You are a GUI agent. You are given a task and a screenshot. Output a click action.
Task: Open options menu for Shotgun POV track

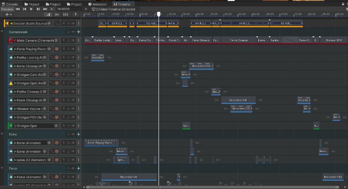point(78,117)
